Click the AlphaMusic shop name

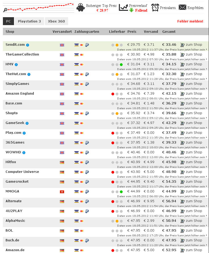[x=15, y=221]
